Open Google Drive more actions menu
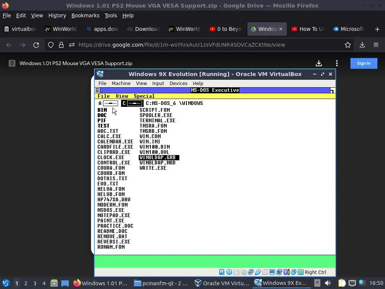The image size is (385, 289). click(x=336, y=63)
